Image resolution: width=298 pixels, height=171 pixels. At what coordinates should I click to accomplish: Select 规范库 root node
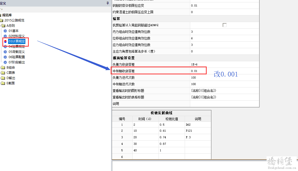pos(7,15)
